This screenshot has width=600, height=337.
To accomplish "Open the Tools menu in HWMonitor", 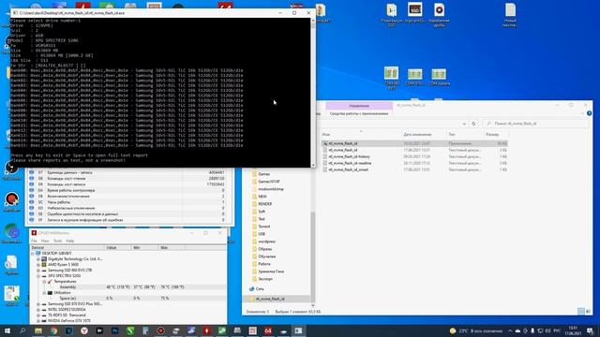I will (58, 241).
